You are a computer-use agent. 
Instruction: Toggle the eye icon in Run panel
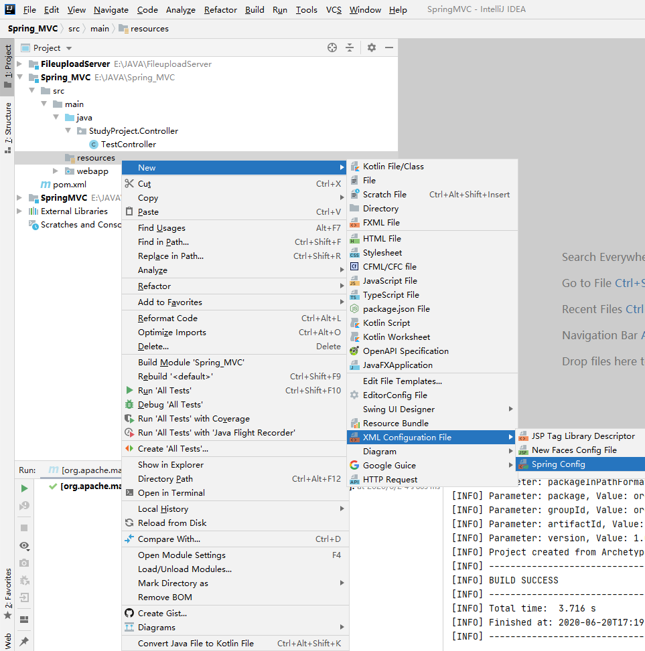(24, 545)
